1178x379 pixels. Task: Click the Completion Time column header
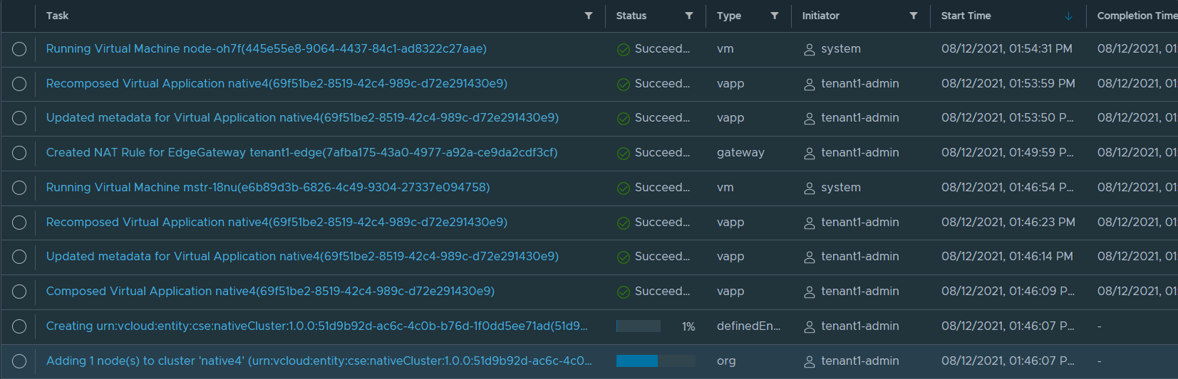coord(1136,16)
